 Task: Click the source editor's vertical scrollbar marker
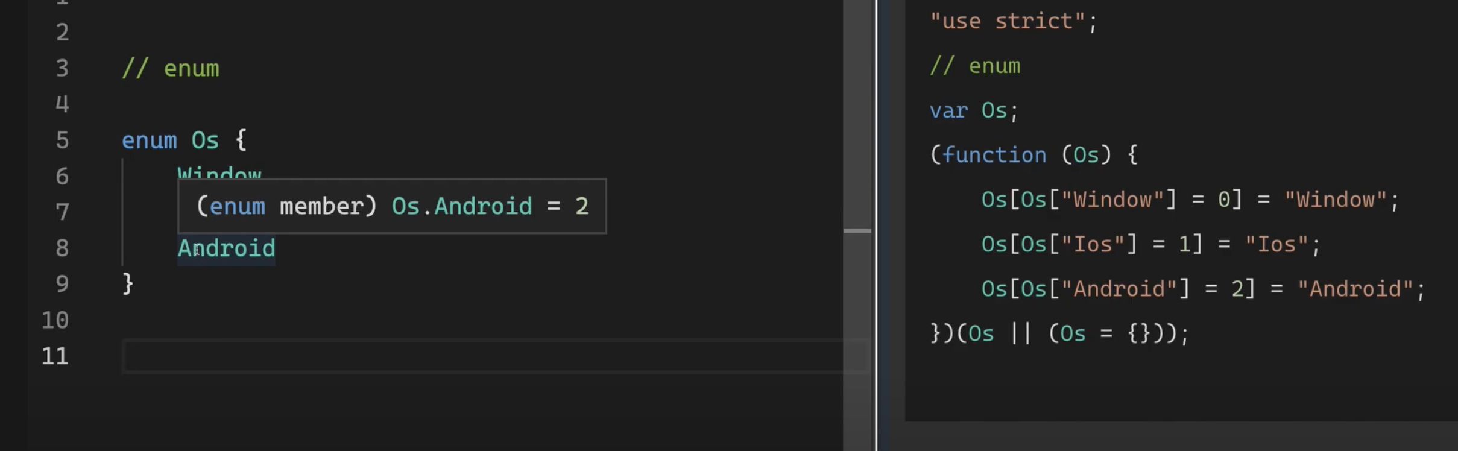coord(857,231)
